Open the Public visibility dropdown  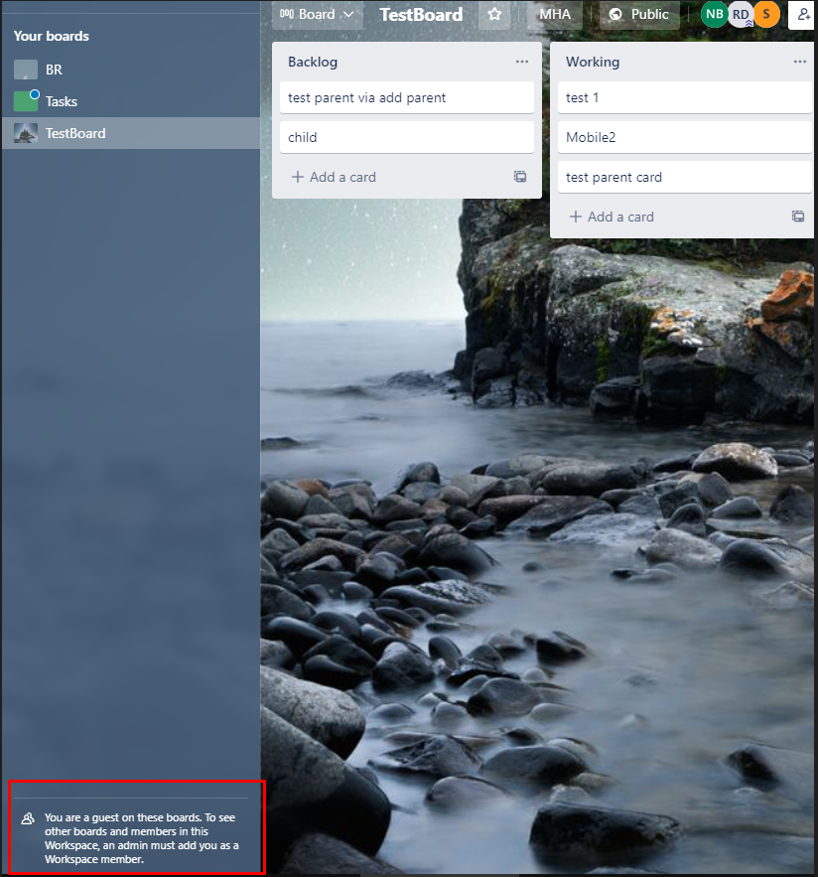[x=639, y=15]
